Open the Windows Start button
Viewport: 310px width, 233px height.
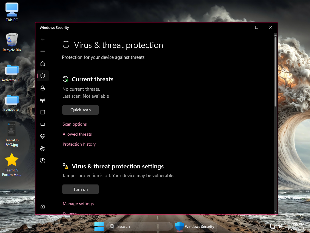[x=99, y=226]
